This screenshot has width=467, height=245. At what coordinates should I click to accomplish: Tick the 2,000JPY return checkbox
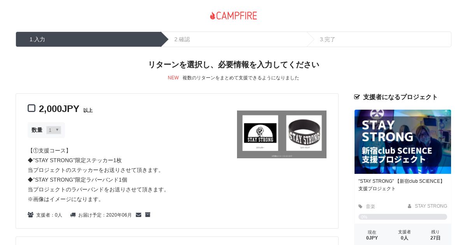tap(32, 108)
